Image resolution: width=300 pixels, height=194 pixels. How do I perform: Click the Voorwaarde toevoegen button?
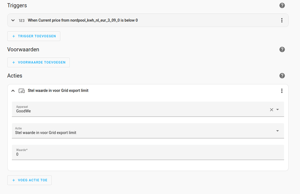[39, 62]
